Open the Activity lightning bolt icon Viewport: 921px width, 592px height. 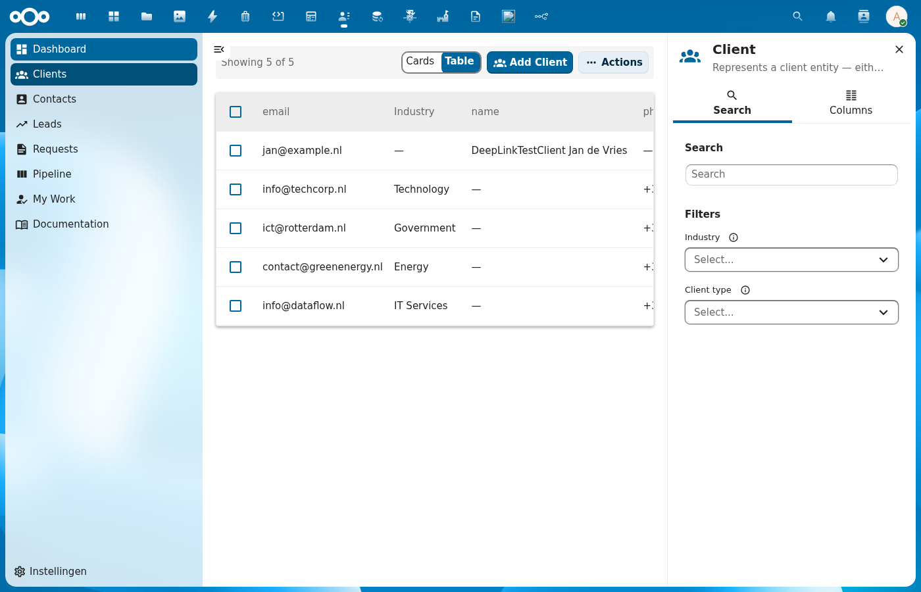[x=212, y=16]
